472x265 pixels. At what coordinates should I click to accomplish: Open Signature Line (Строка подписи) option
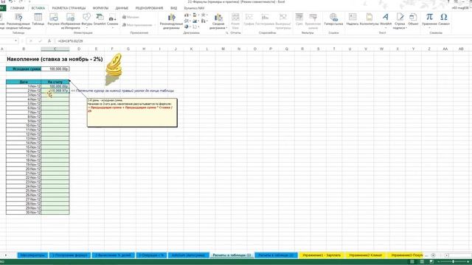(400, 21)
